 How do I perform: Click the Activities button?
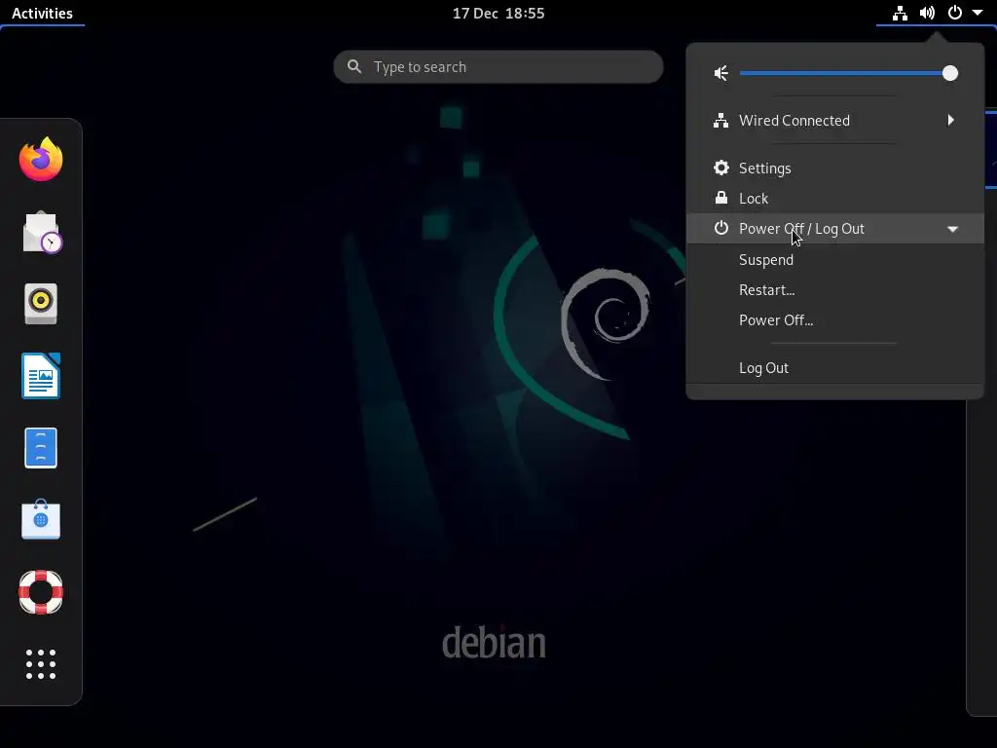[42, 13]
